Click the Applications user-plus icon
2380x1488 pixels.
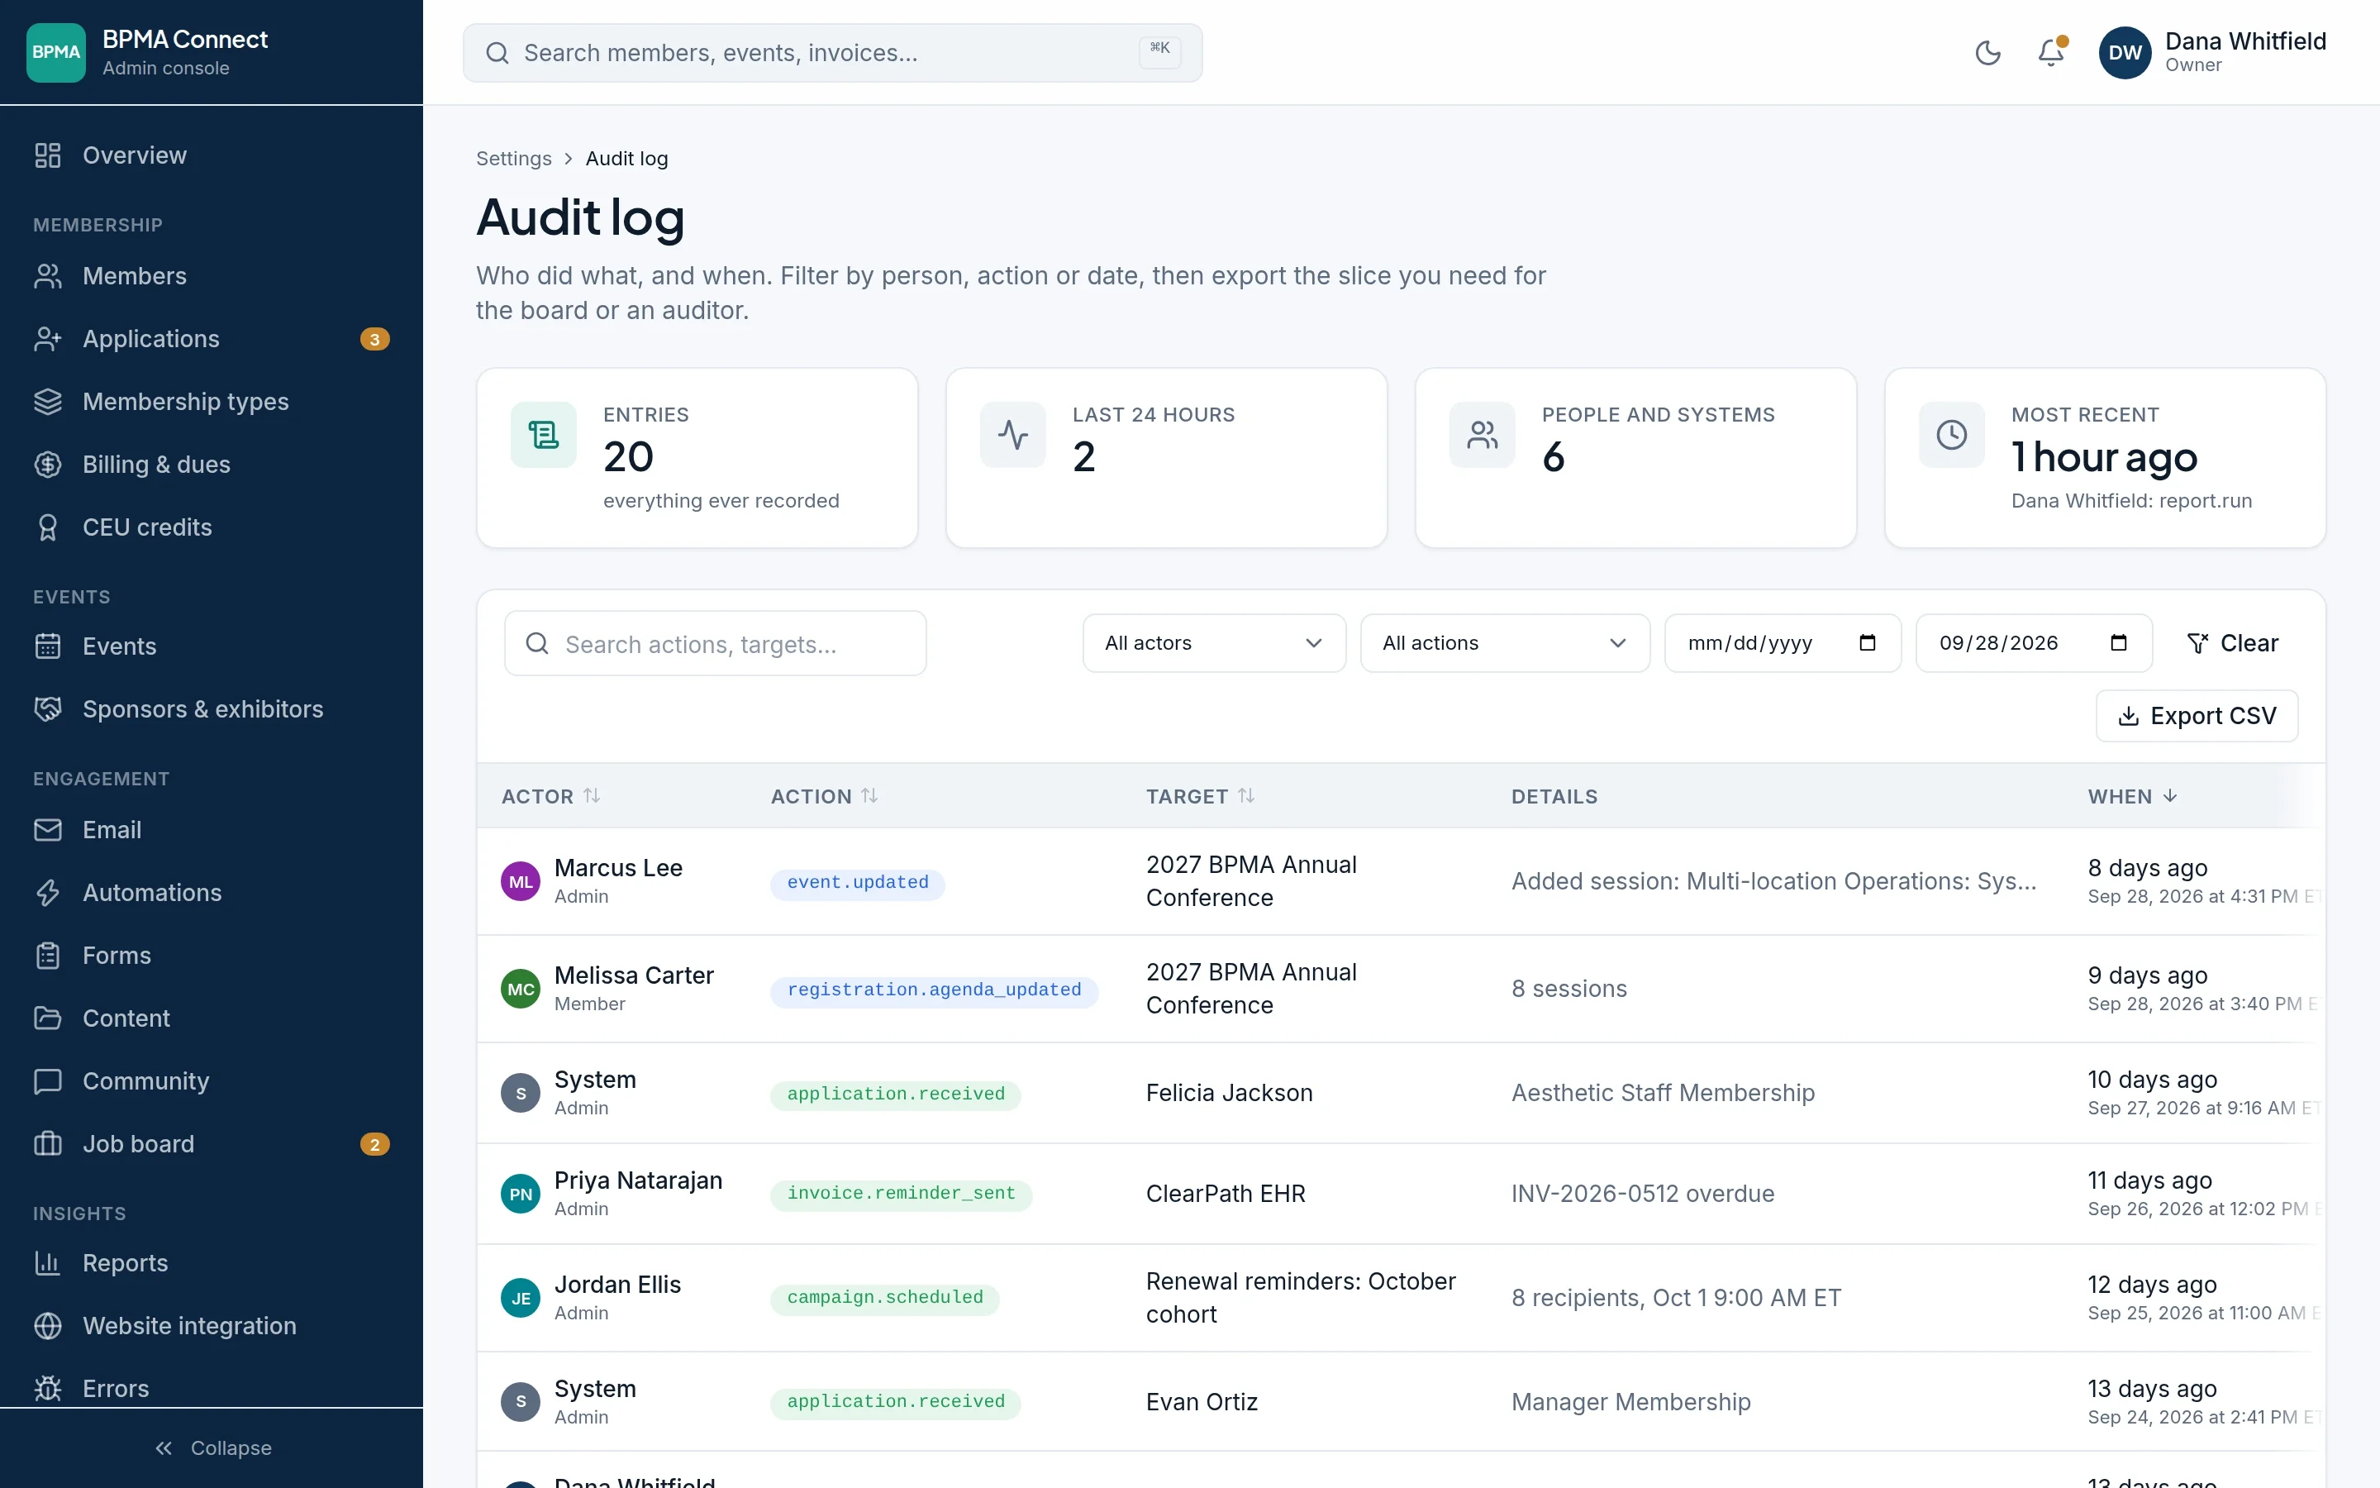47,339
